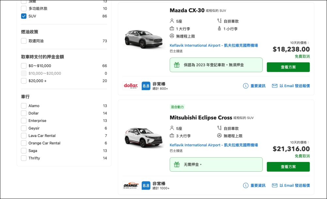Click 查看方案 button for Mitsubishi Eclipse Cross

coord(288,166)
